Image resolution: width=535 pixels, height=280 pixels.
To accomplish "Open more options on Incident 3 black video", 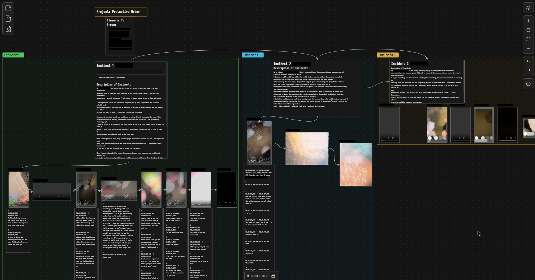I will click(x=515, y=138).
